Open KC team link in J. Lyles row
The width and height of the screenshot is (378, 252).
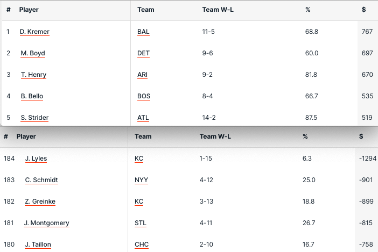[139, 159]
